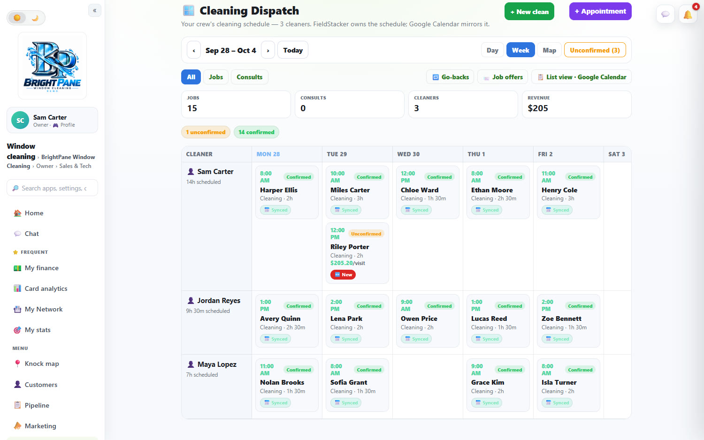Open Chat in the sidebar
Screen dimensions: 704x440
coord(52,234)
